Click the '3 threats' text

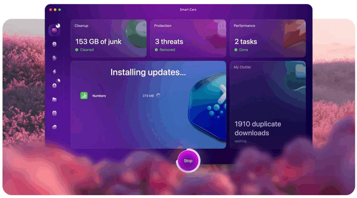pos(169,41)
